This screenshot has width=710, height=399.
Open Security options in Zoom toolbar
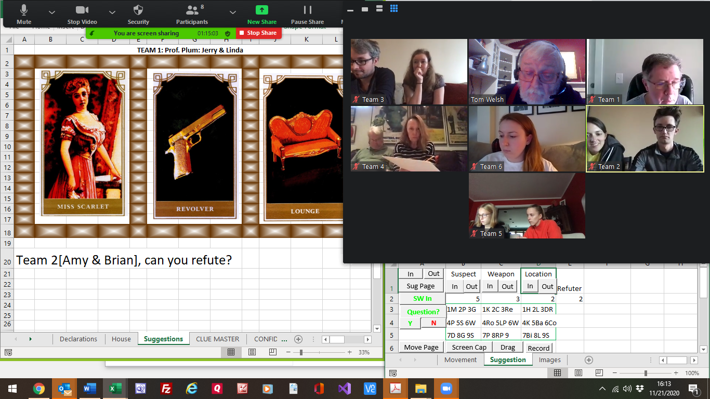(138, 14)
